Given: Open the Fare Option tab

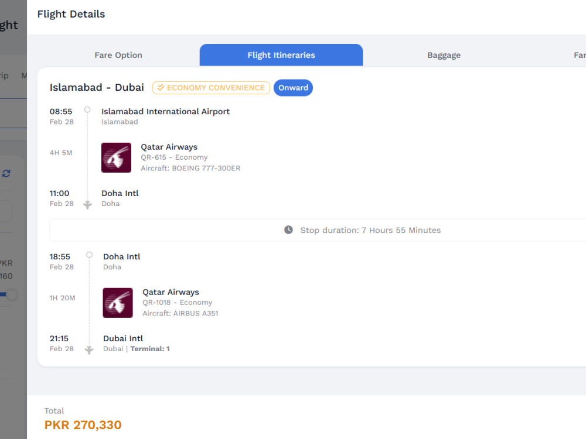Looking at the screenshot, I should pos(118,55).
